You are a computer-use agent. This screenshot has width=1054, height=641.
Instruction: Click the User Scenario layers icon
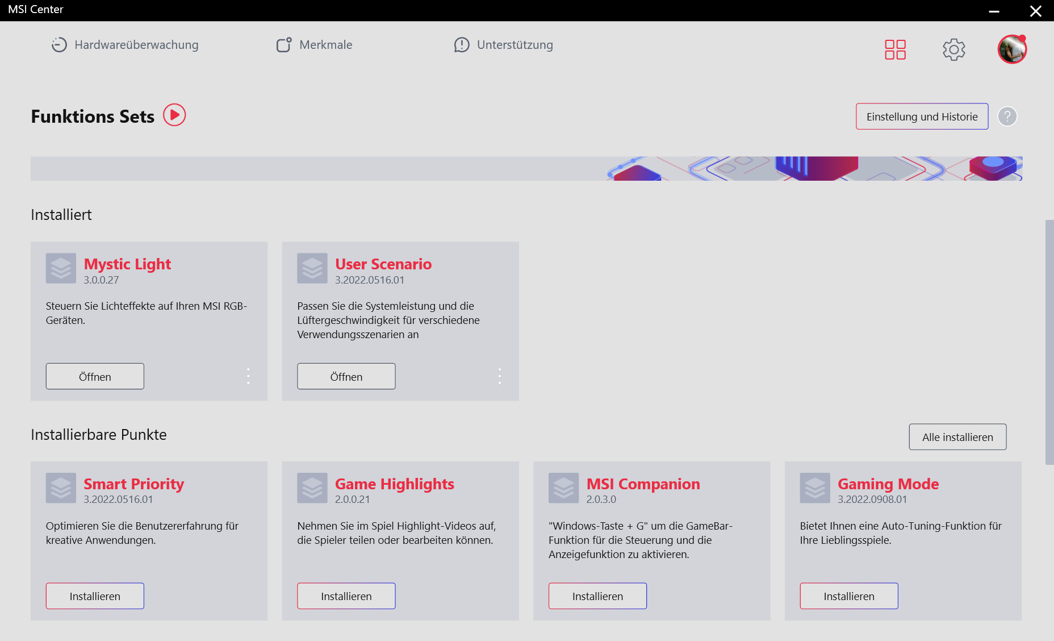(312, 268)
